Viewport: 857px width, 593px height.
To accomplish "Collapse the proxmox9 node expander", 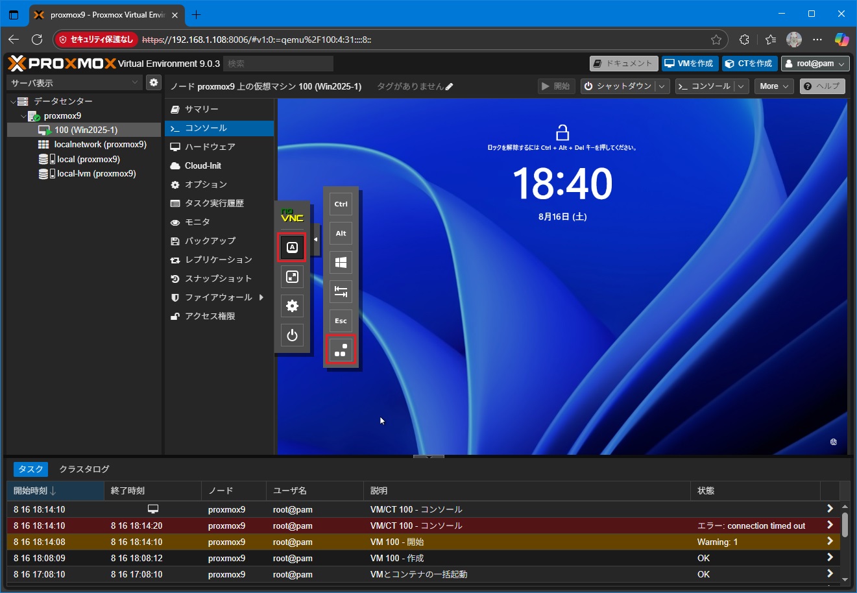I will point(23,116).
